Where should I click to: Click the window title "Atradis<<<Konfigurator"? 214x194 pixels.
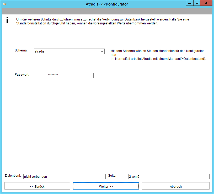(x=107, y=4)
